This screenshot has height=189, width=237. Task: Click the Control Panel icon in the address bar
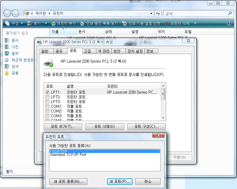point(27,13)
